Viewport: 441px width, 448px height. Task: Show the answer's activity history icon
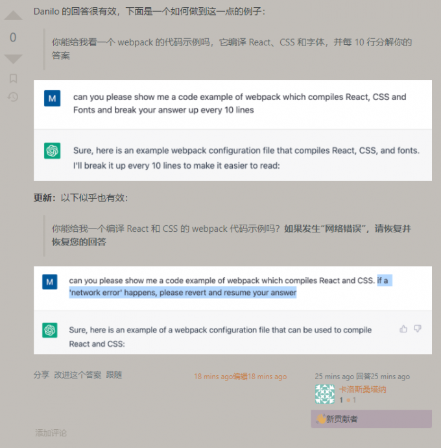pyautogui.click(x=13, y=97)
